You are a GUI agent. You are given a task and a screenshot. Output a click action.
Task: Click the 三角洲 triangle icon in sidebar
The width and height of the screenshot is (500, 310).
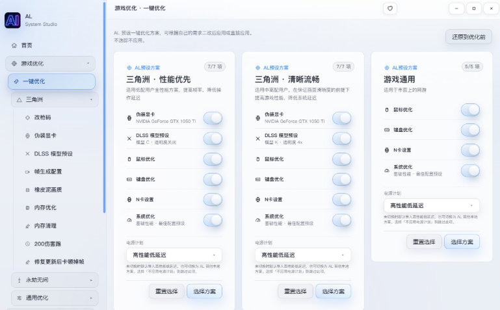19,99
